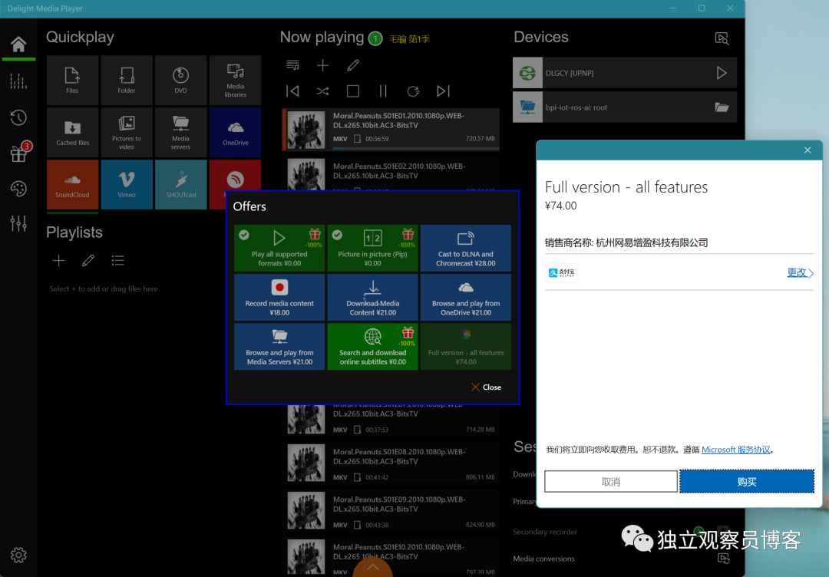Click the Files quickplay tile
Image resolution: width=829 pixels, height=577 pixels.
(x=72, y=81)
